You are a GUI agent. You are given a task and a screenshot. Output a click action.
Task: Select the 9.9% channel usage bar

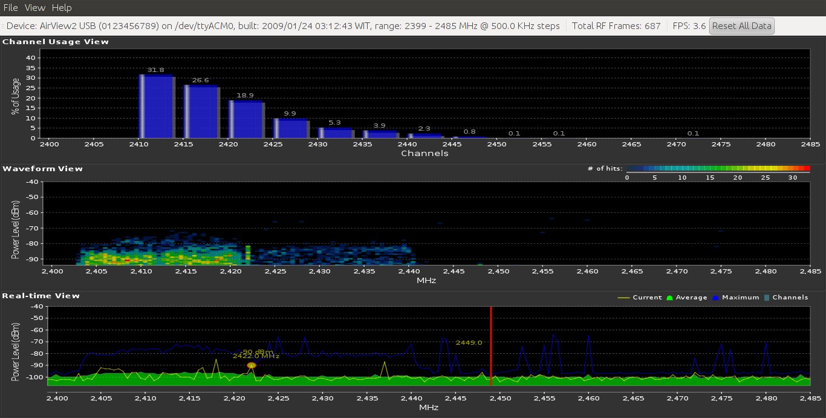click(x=291, y=128)
